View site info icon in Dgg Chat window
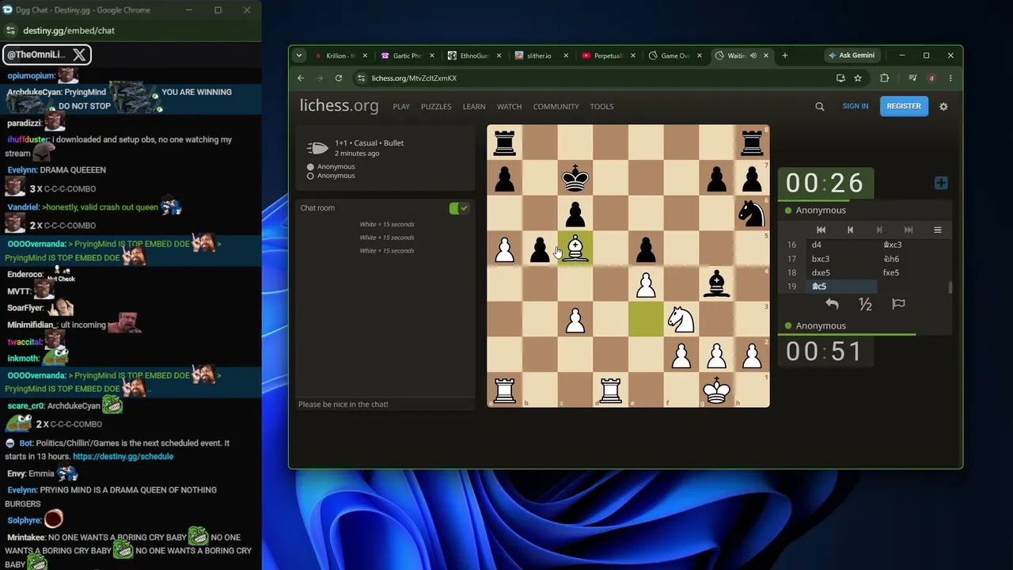This screenshot has height=570, width=1013. (10, 30)
